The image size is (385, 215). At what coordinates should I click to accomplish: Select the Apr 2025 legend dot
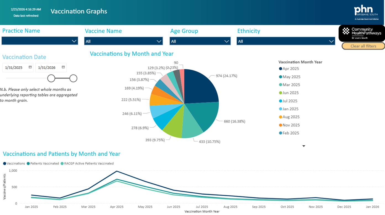coord(281,69)
